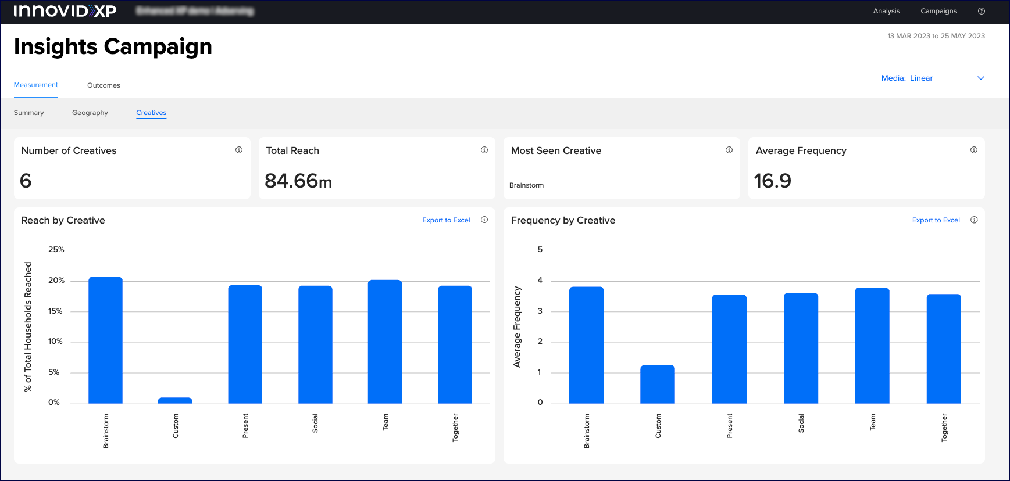Click the Brainstorm bar in Reach chart
Image resolution: width=1010 pixels, height=481 pixels.
click(105, 340)
